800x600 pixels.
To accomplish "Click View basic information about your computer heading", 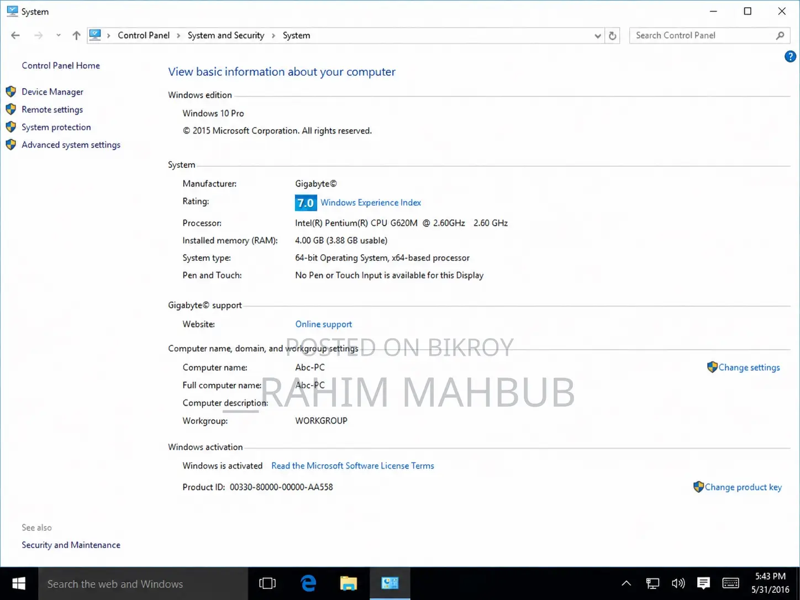I will click(x=282, y=72).
